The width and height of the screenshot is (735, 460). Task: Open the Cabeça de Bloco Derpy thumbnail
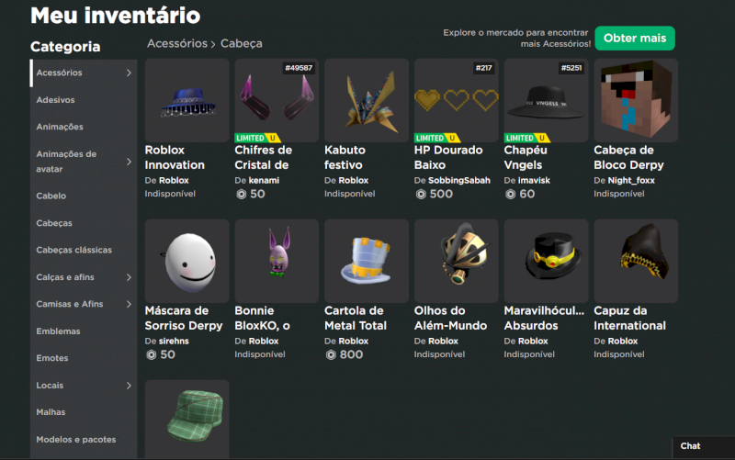tap(636, 100)
